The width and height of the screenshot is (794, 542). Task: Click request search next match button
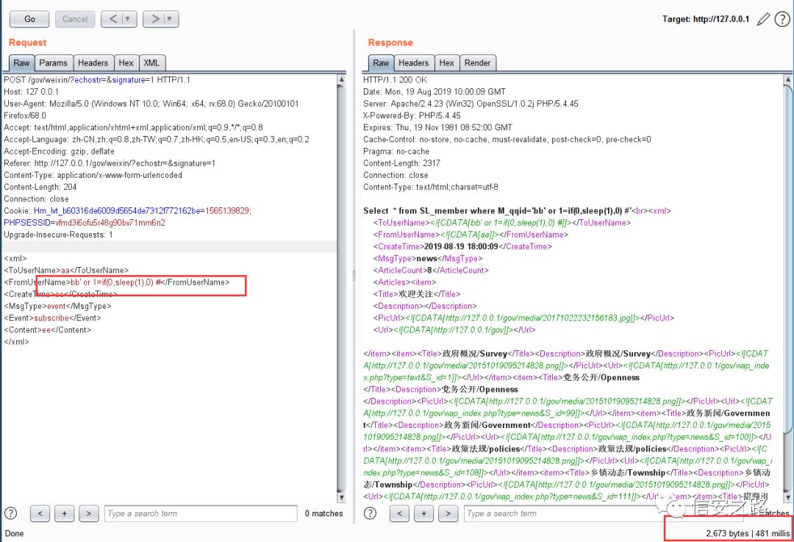point(89,513)
